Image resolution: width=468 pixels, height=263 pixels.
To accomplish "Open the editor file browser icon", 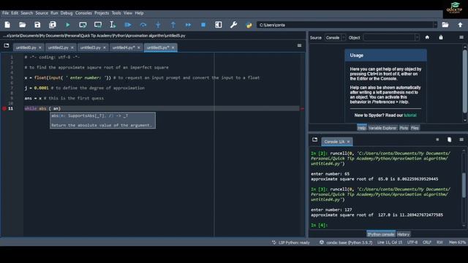I will (x=7, y=45).
